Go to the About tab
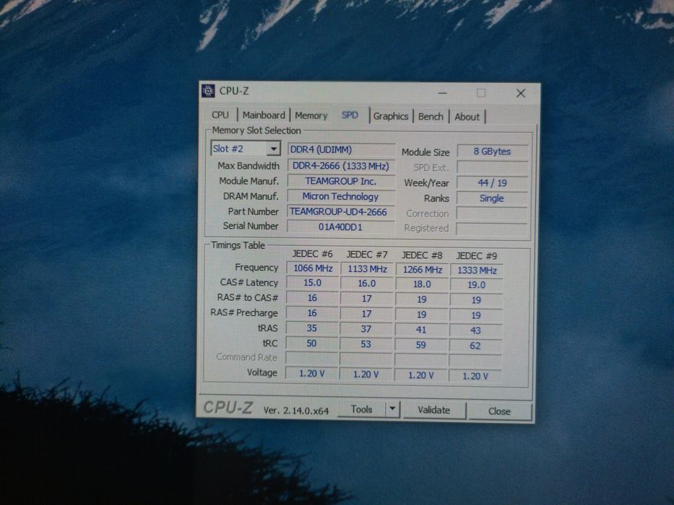This screenshot has height=505, width=674. coord(467,117)
